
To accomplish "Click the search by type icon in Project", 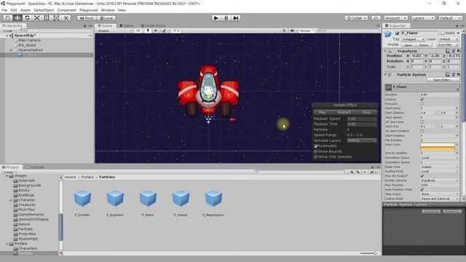I will (x=352, y=172).
